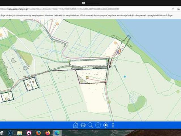Image resolution: width=181 pixels, height=136 pixels.
Task: Click the read aloud icon in address bar
Action: [x=173, y=9]
